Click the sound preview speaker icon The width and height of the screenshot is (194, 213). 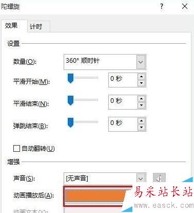click(159, 178)
